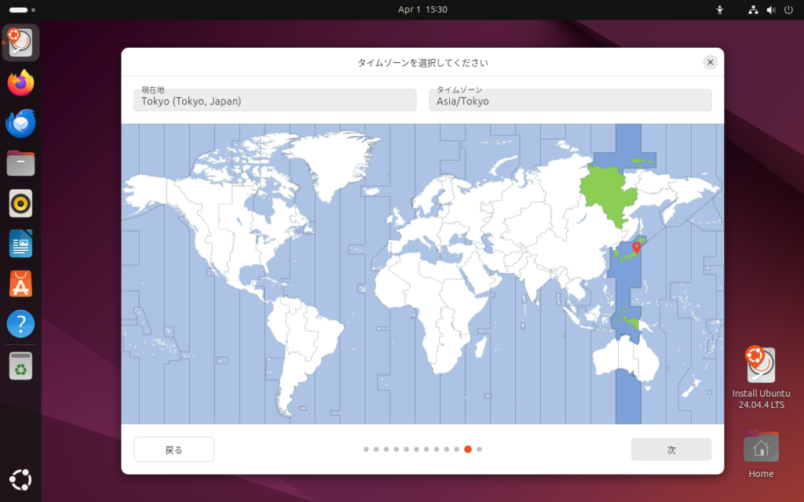Viewport: 804px width, 502px height.
Task: Launch Thunderbird mail from the dock
Action: pos(21,123)
